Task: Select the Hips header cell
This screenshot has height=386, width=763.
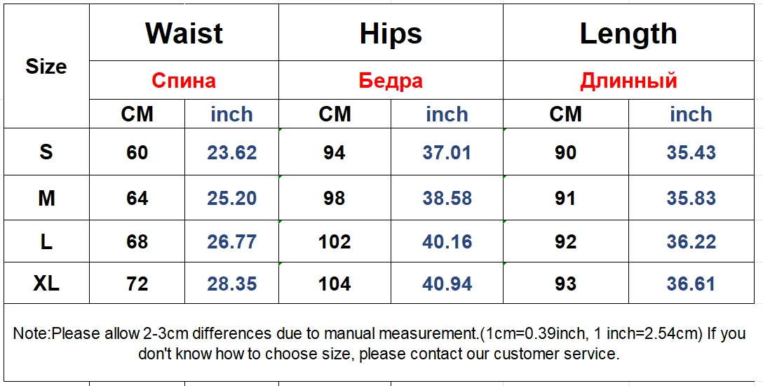Action: pos(391,32)
